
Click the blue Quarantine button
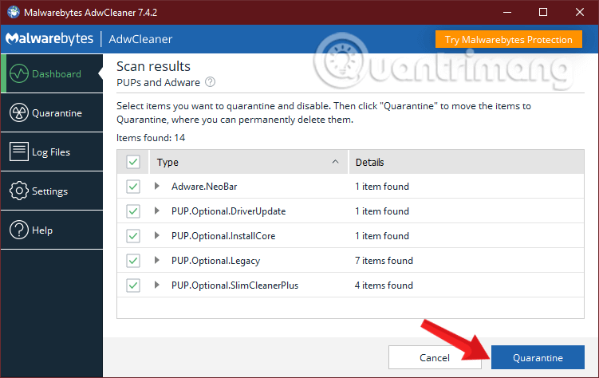(x=538, y=357)
